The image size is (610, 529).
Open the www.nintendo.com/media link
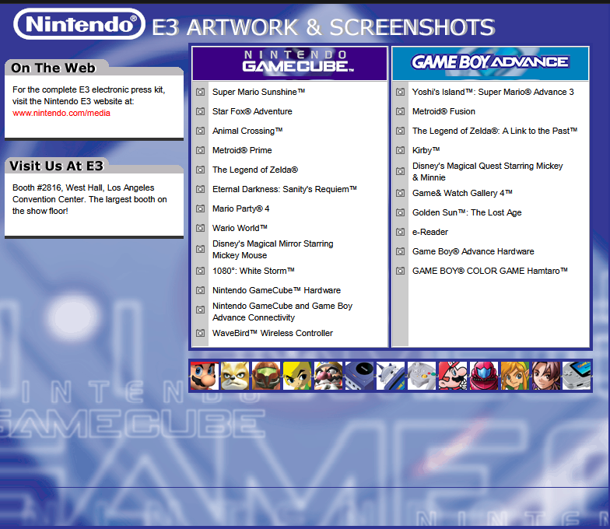[61, 114]
